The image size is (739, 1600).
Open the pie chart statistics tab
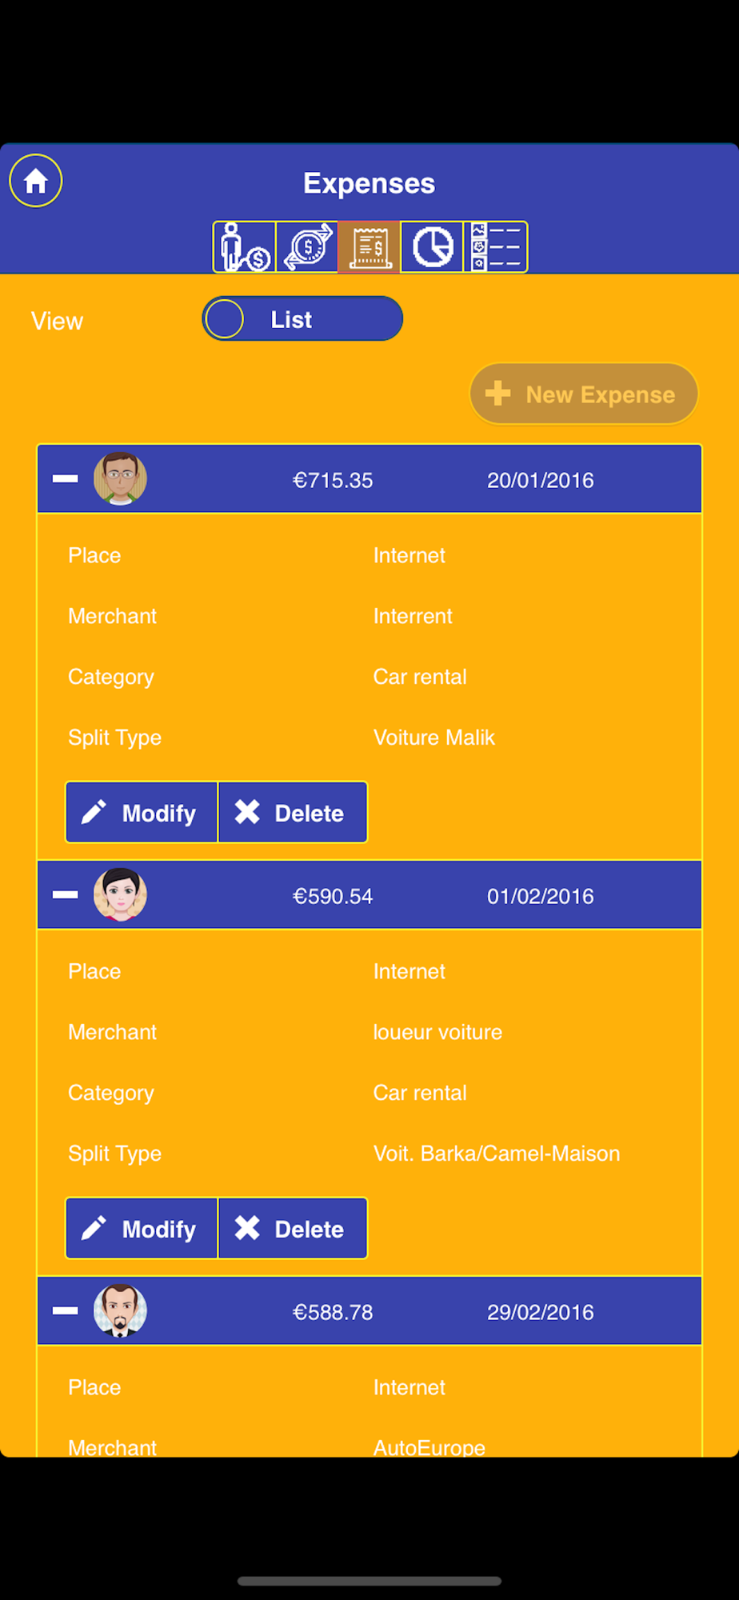[432, 246]
